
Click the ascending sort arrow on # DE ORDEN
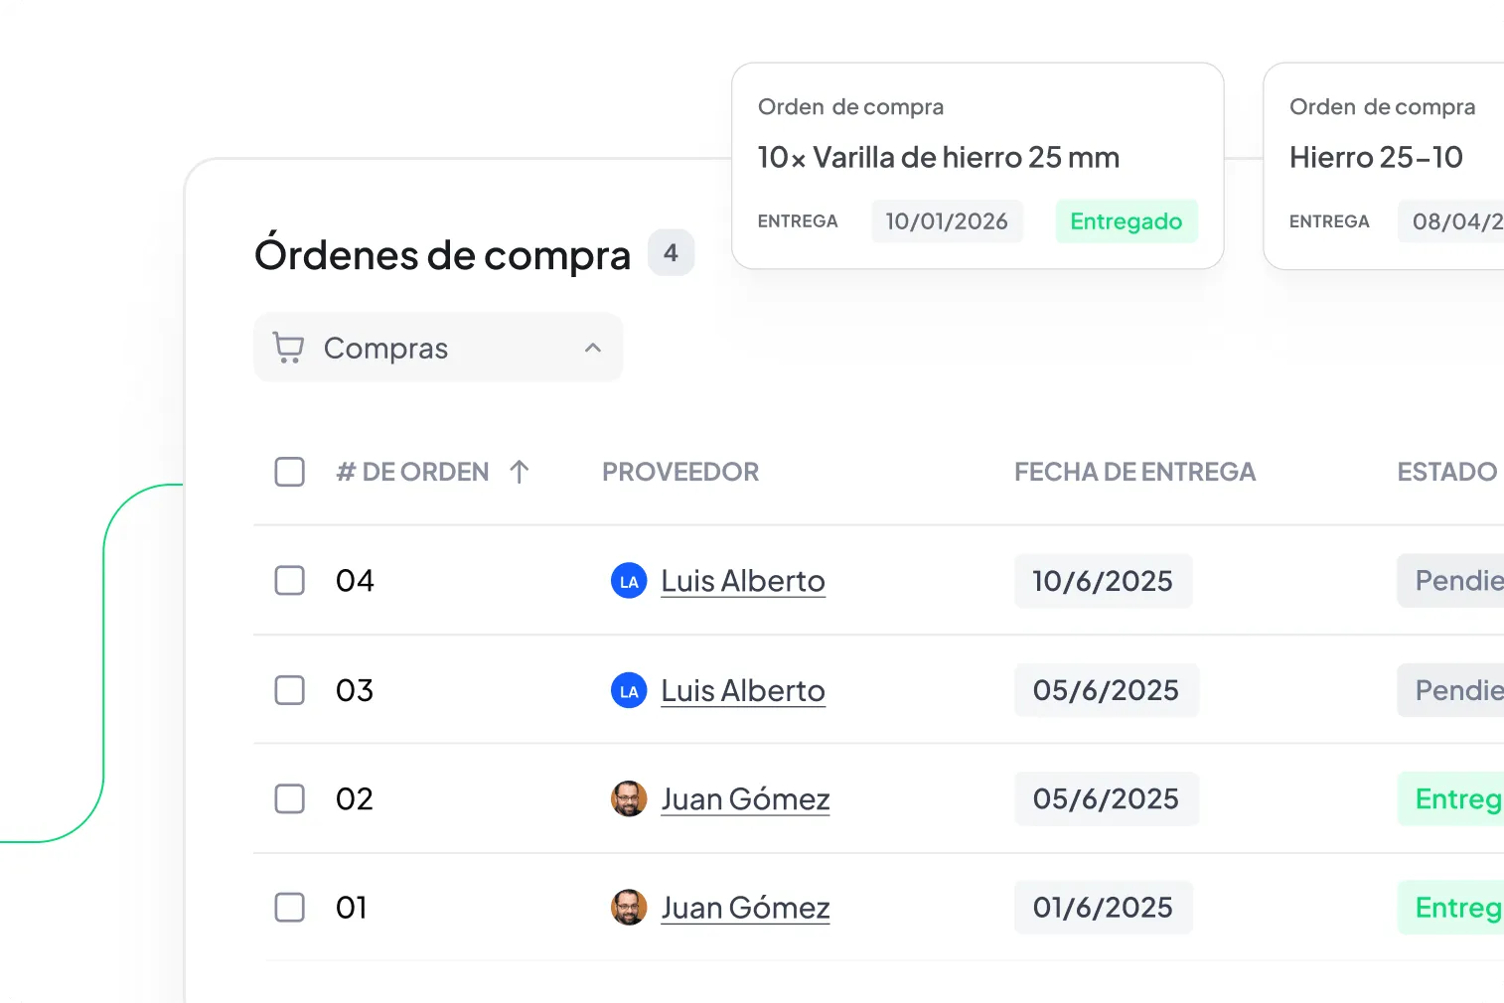520,472
